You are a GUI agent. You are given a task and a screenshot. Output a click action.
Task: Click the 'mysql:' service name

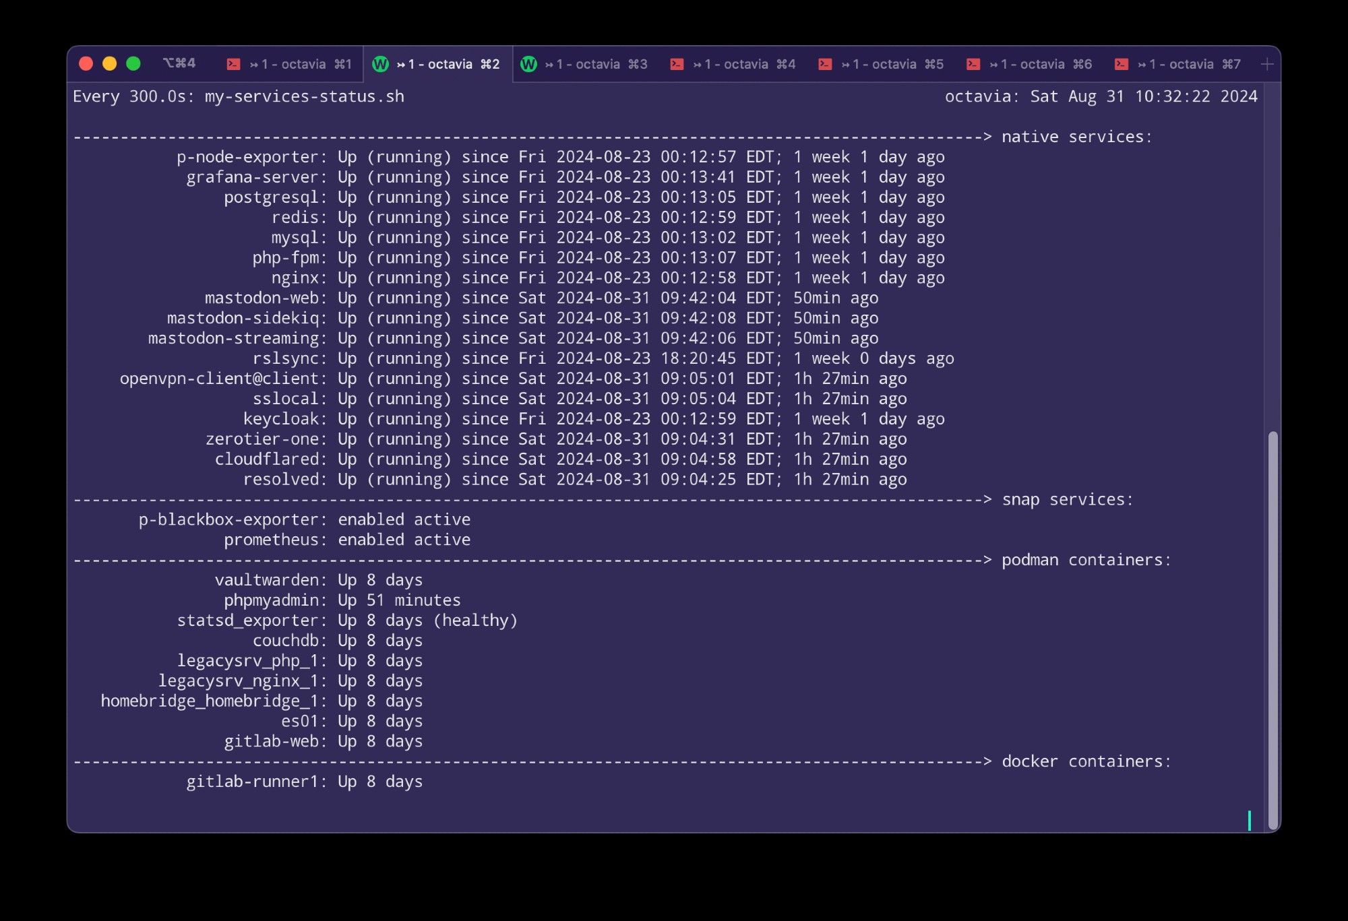[x=299, y=238]
